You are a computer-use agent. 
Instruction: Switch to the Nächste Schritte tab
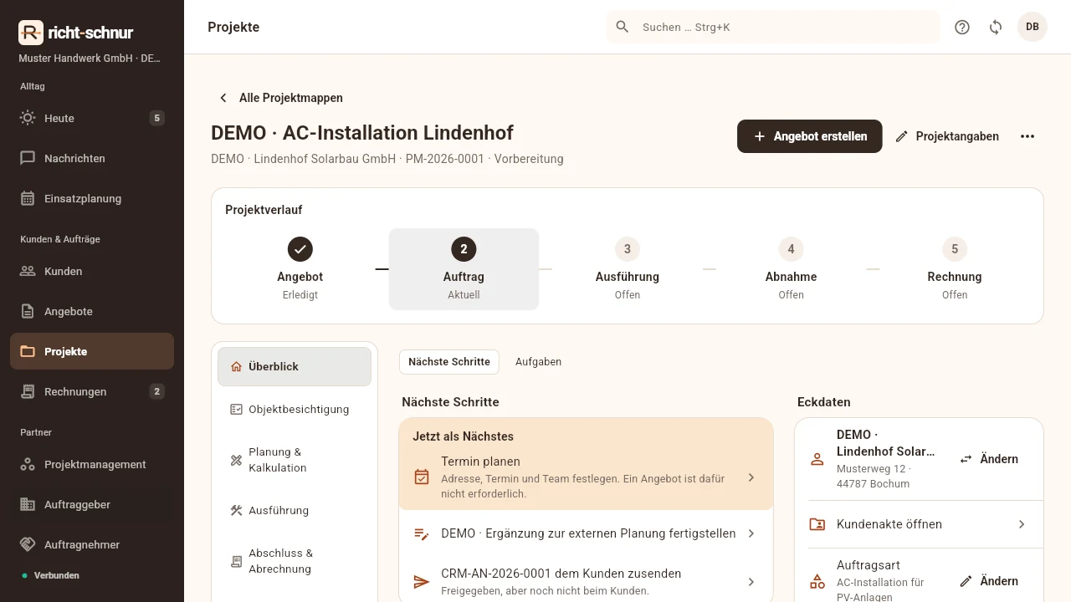[449, 362]
